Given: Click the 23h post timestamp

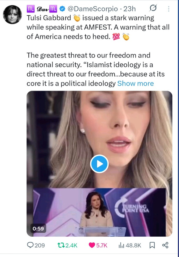Looking at the screenshot, I should pyautogui.click(x=129, y=9).
